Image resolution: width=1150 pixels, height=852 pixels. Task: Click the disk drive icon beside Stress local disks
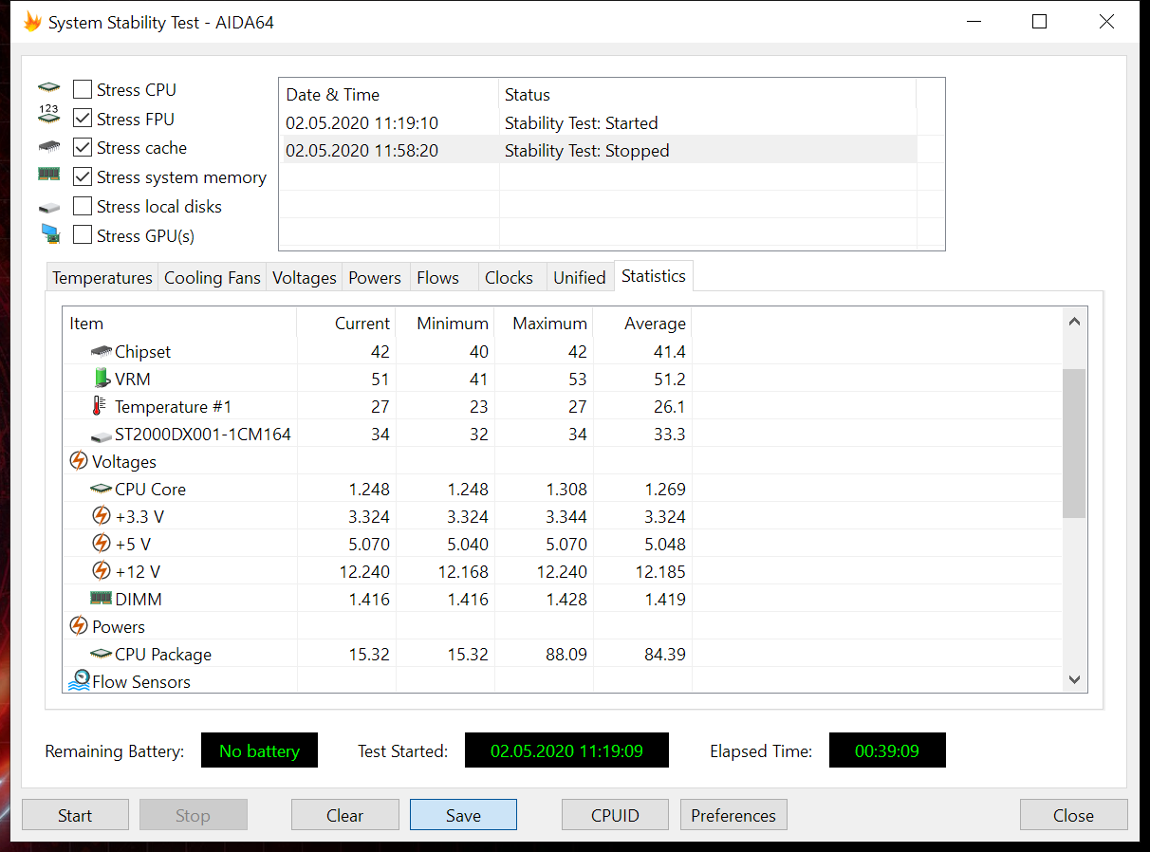pyautogui.click(x=48, y=207)
